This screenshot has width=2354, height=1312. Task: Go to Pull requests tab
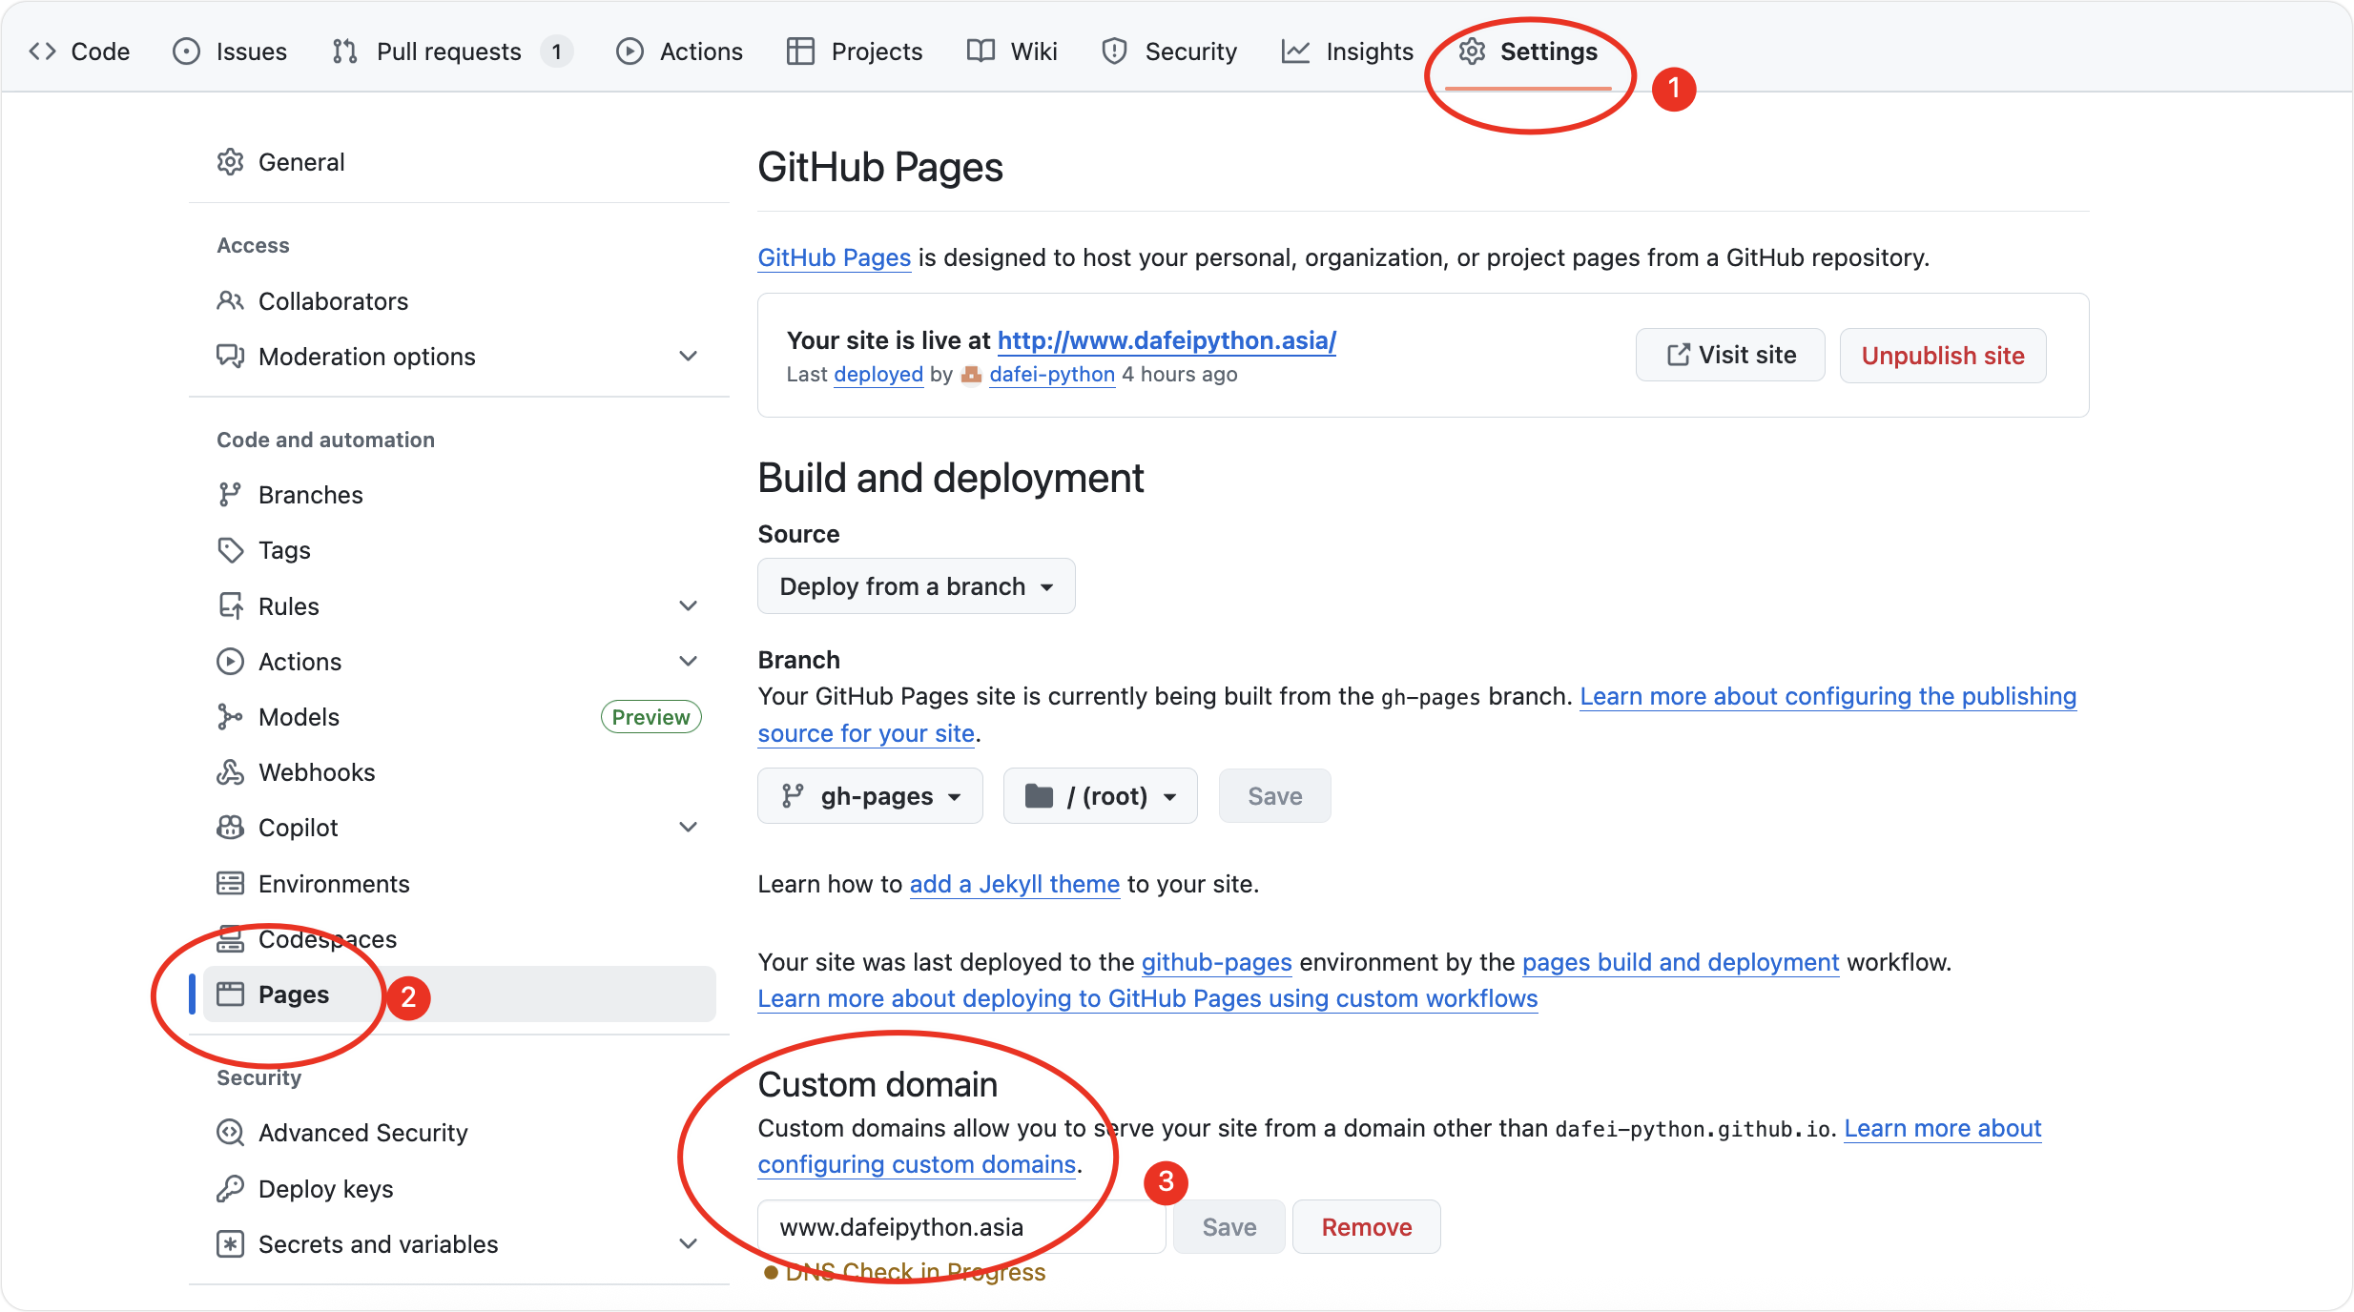(451, 51)
